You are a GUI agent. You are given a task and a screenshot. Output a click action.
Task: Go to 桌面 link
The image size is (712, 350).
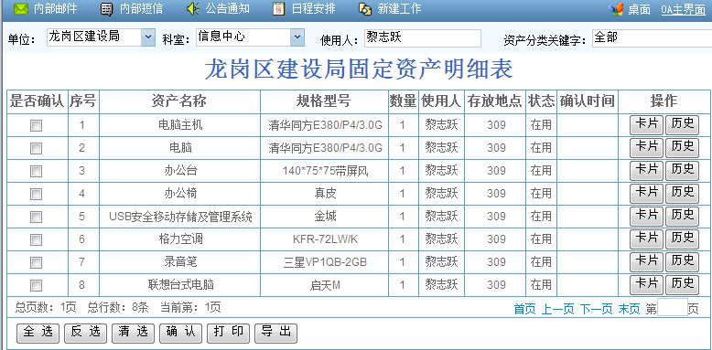click(x=640, y=10)
